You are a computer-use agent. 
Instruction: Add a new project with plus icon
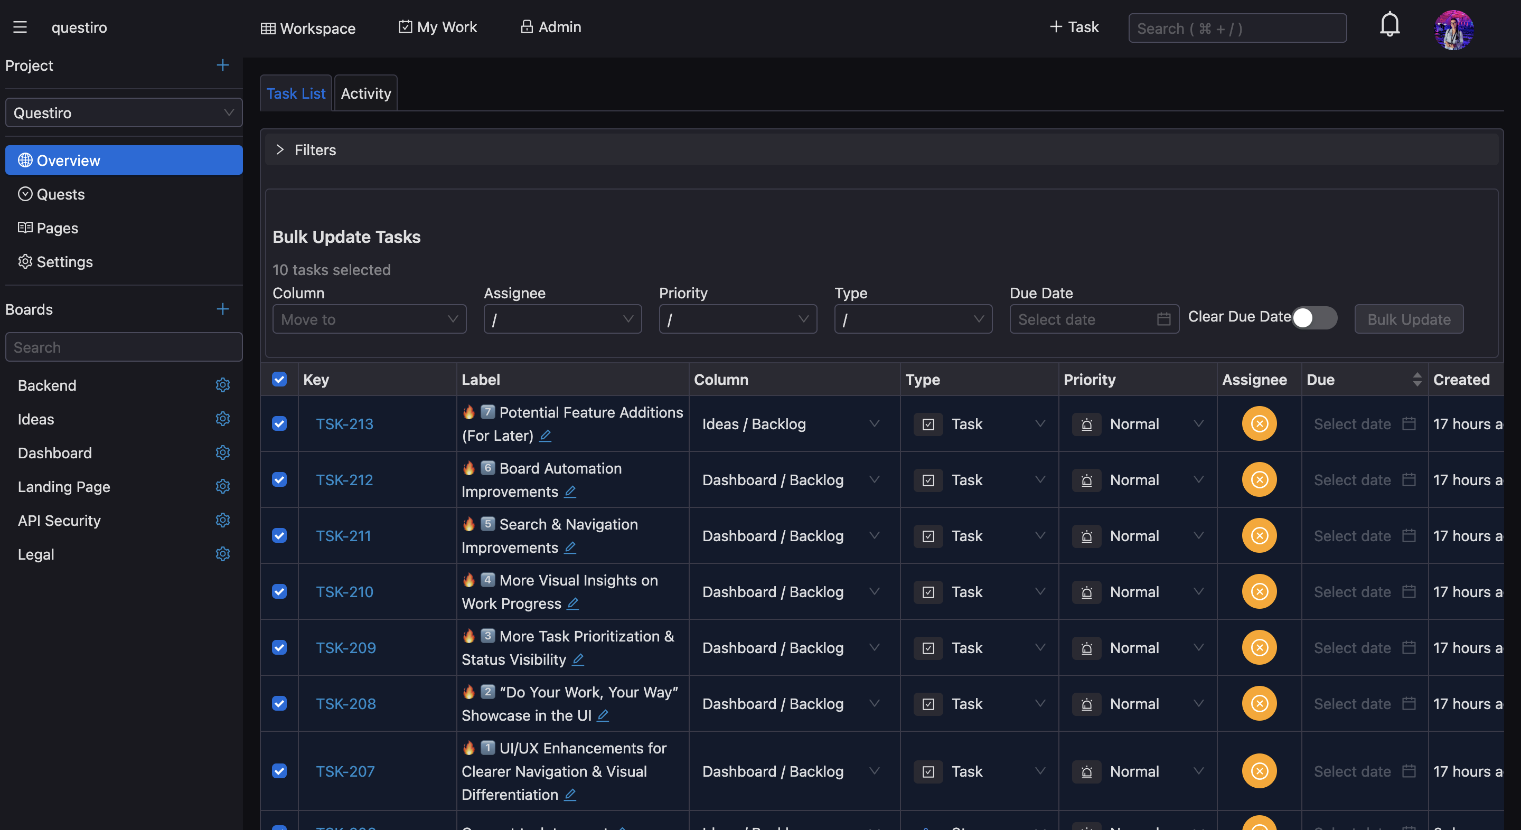tap(222, 65)
